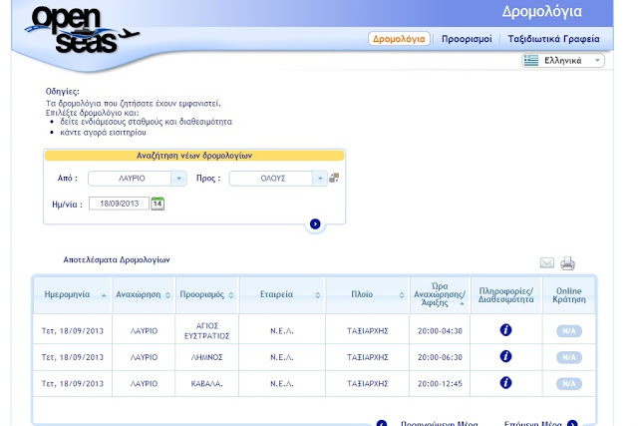This screenshot has width=638, height=426.
Task: Click N/A booking button for 20:00-04:30 route
Action: coord(569,331)
